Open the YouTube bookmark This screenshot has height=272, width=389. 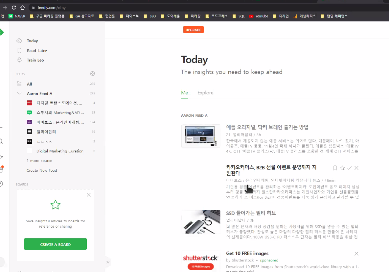click(x=259, y=16)
